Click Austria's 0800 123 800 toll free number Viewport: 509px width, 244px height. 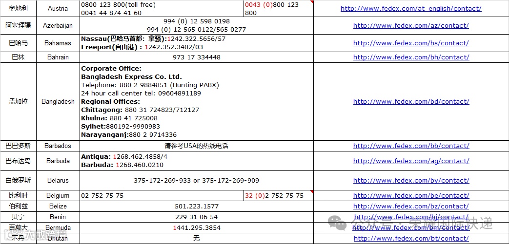(118, 5)
